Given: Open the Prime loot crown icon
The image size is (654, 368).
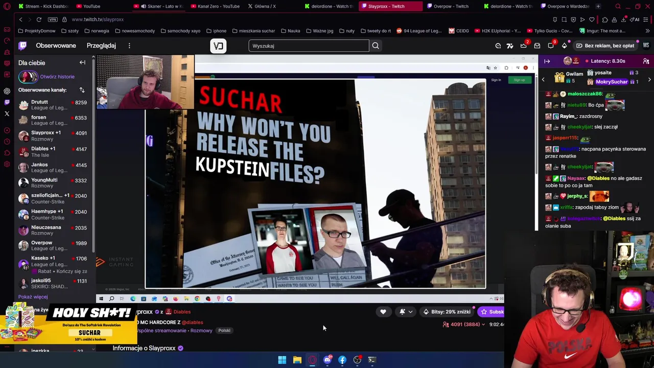Looking at the screenshot, I should (x=523, y=45).
